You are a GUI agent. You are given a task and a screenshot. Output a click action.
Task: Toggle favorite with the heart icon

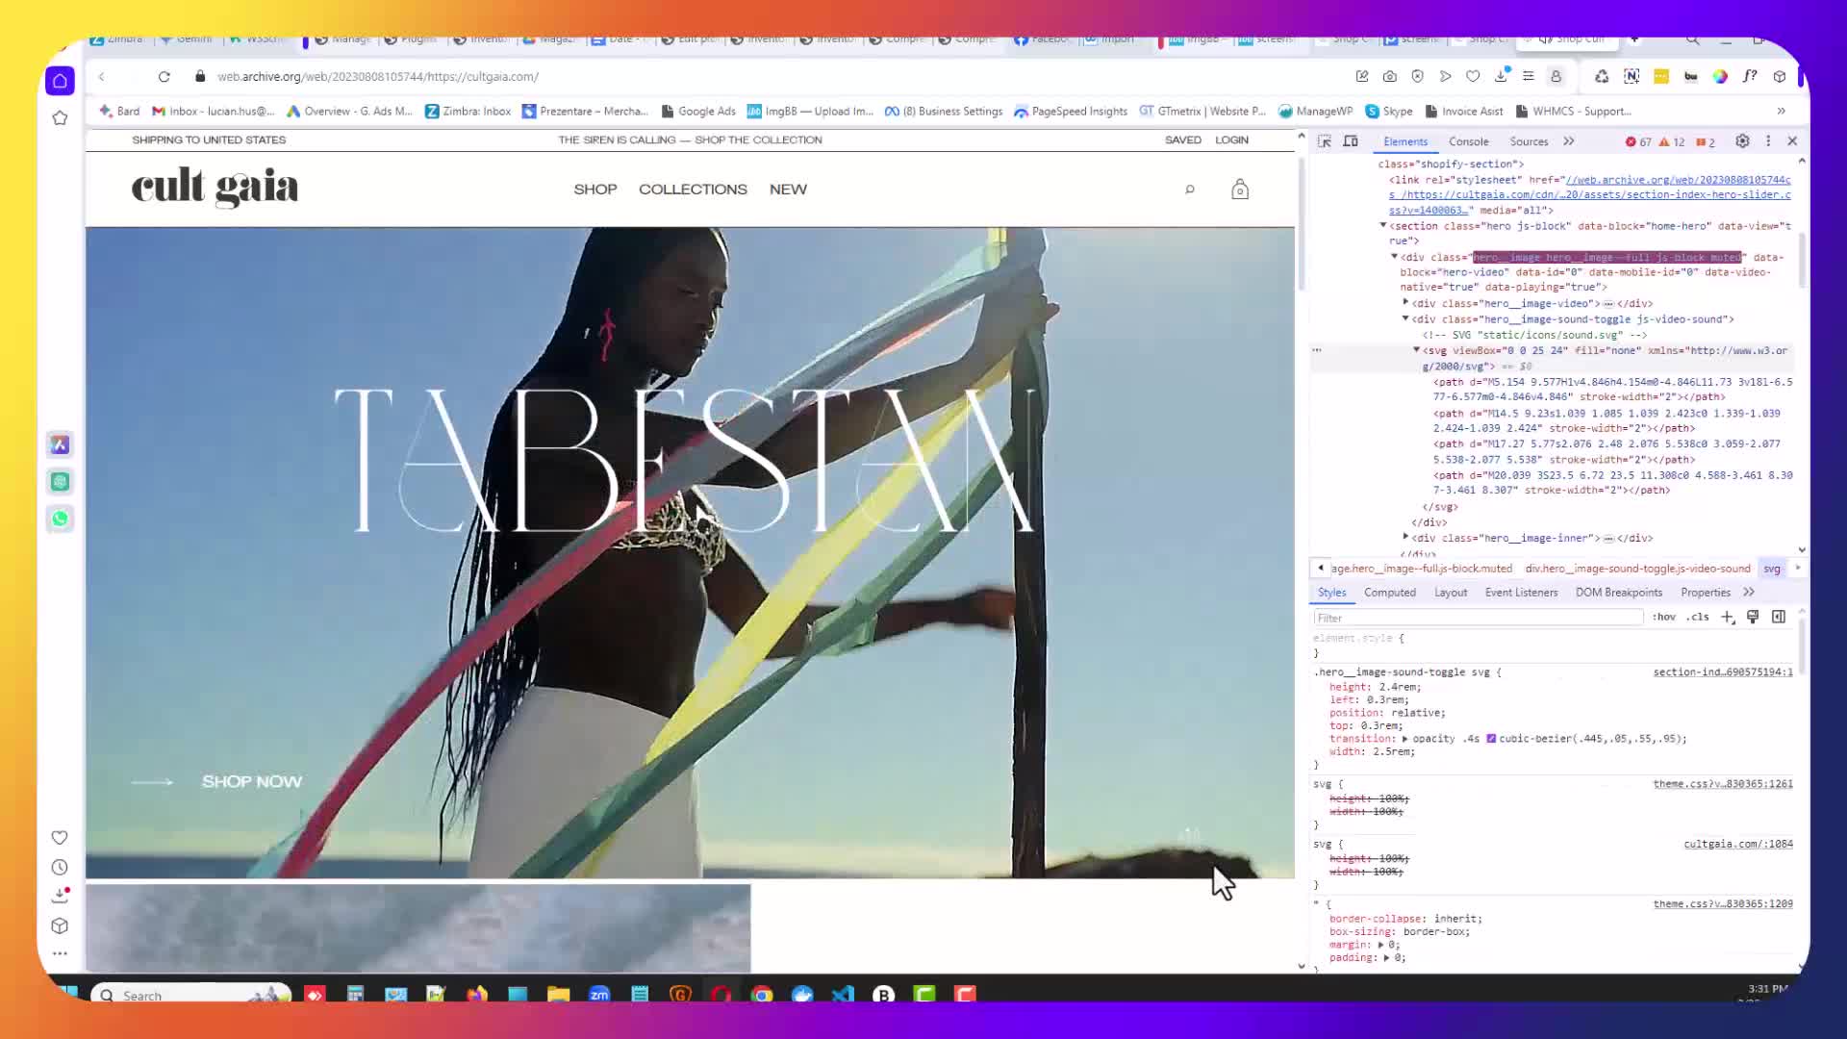[1473, 76]
